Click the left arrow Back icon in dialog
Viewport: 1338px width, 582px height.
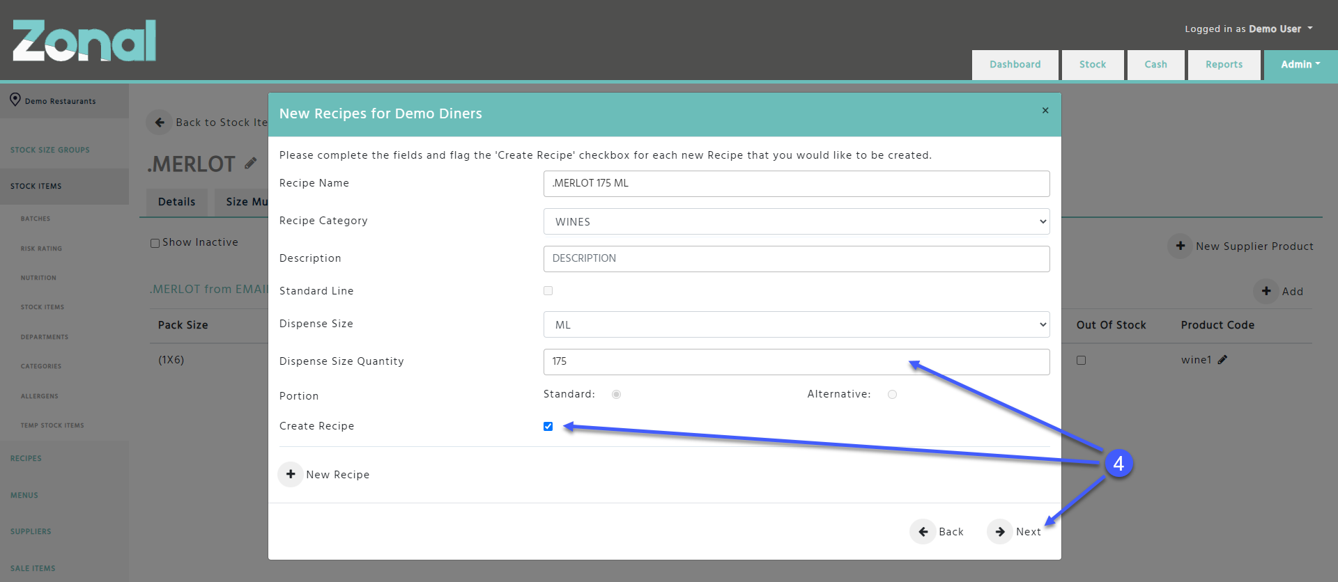[923, 532]
